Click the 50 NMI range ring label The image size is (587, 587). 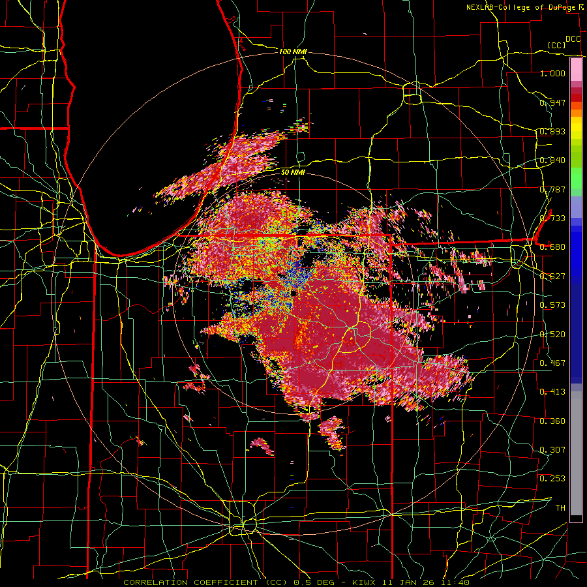click(293, 172)
